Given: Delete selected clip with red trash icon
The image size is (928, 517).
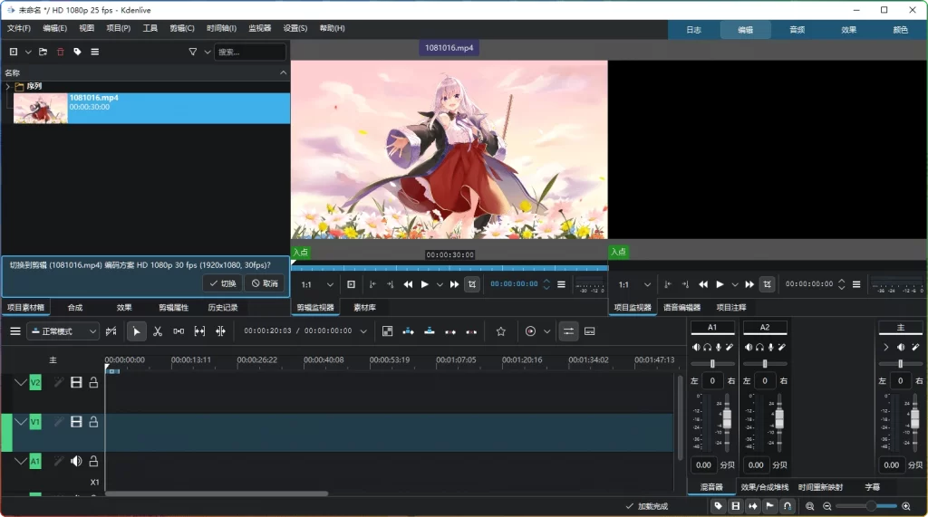Looking at the screenshot, I should [x=61, y=52].
